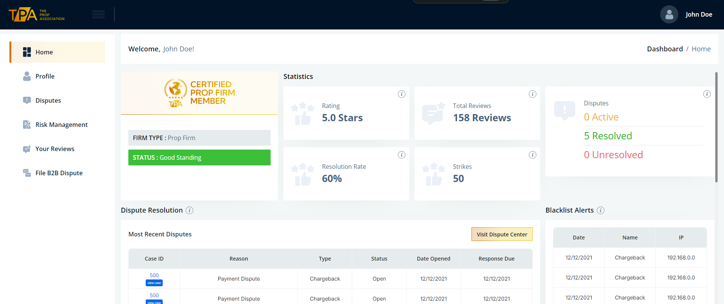Click the hamburger menu icon in header

coord(99,14)
